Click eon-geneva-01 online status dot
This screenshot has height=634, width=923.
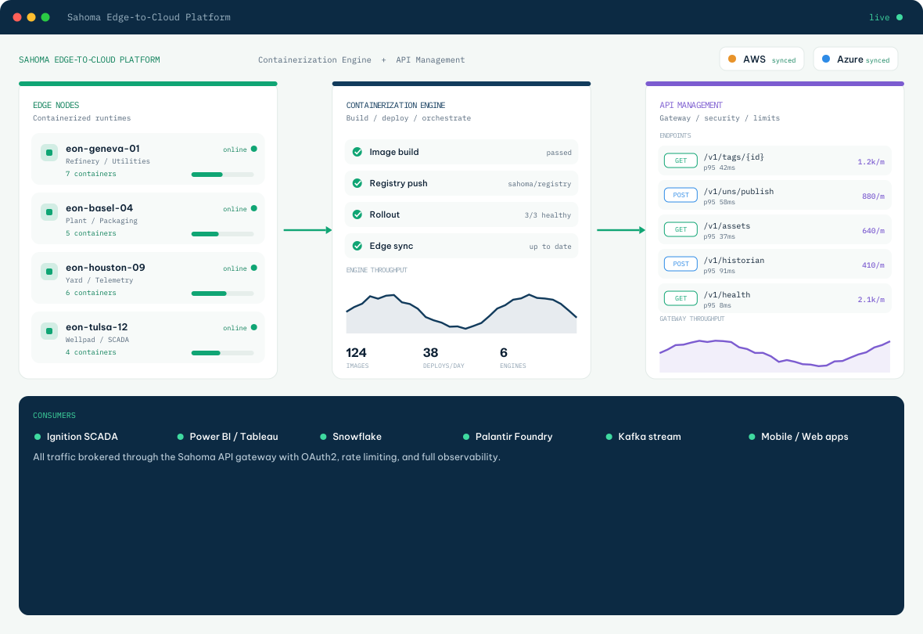click(253, 149)
